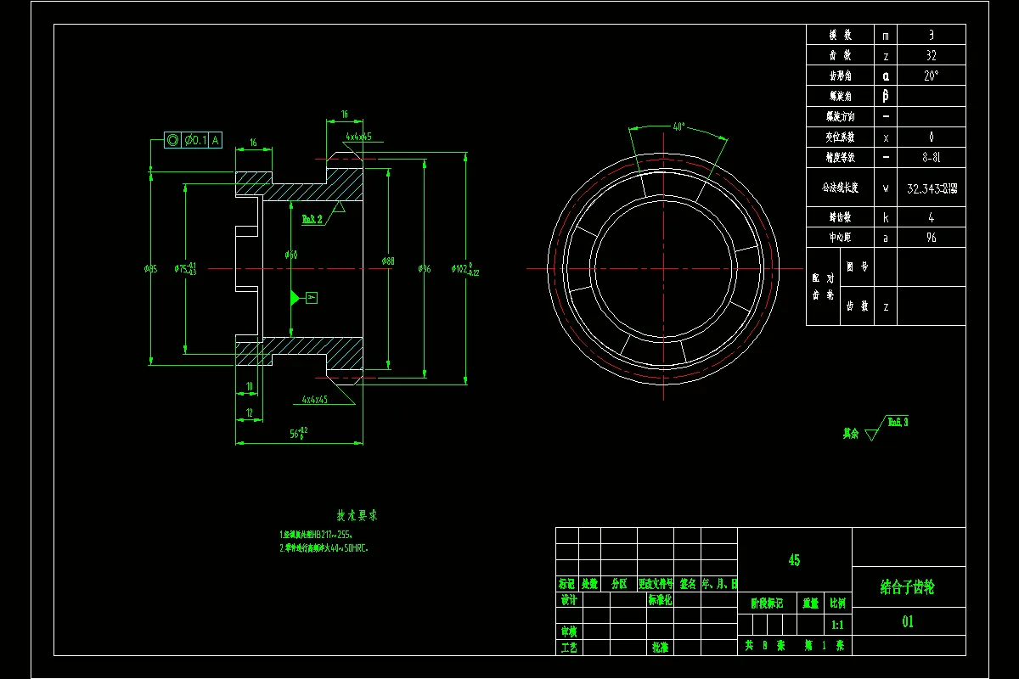
Task: Click the 批准 cell in title block
Action: pyautogui.click(x=660, y=648)
